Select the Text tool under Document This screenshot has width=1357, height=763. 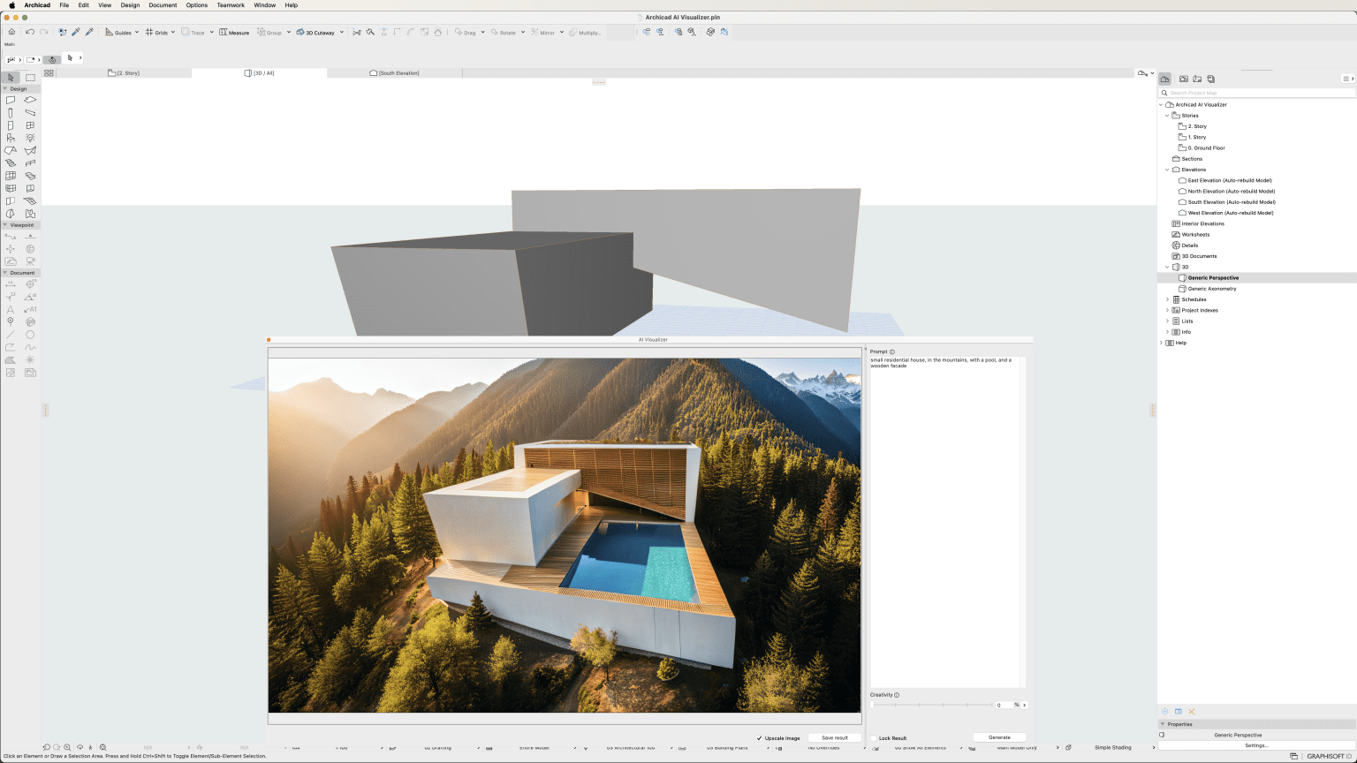[11, 310]
